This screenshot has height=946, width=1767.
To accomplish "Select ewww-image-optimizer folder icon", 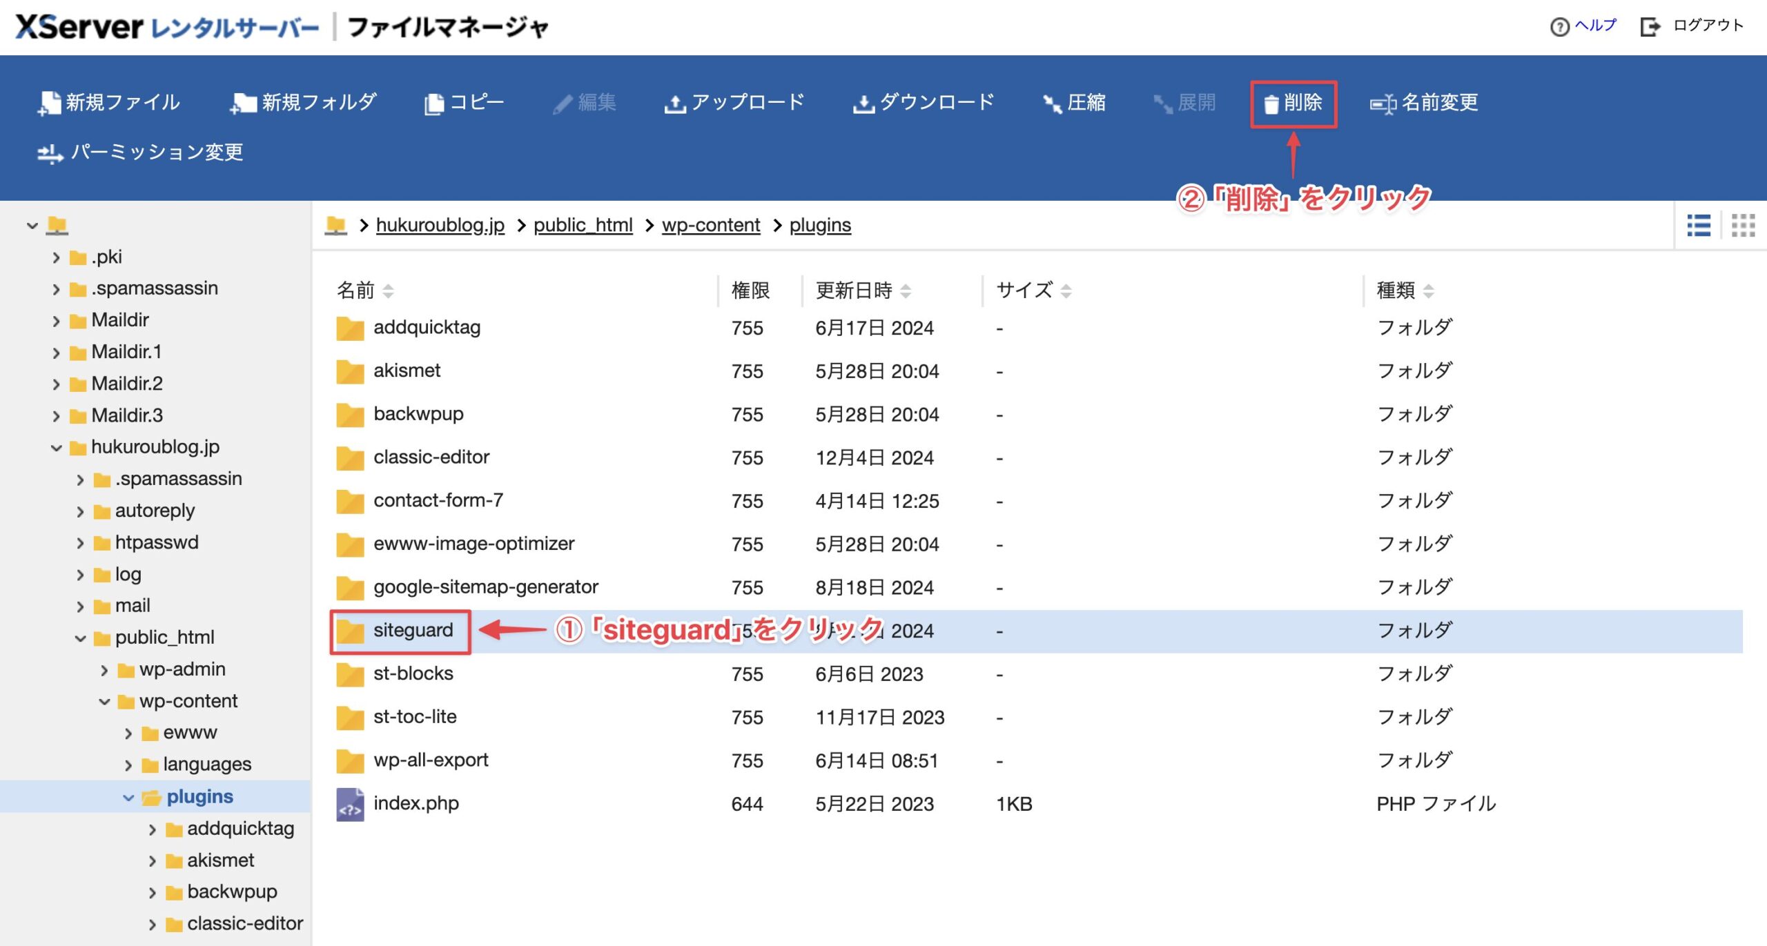I will [x=350, y=544].
